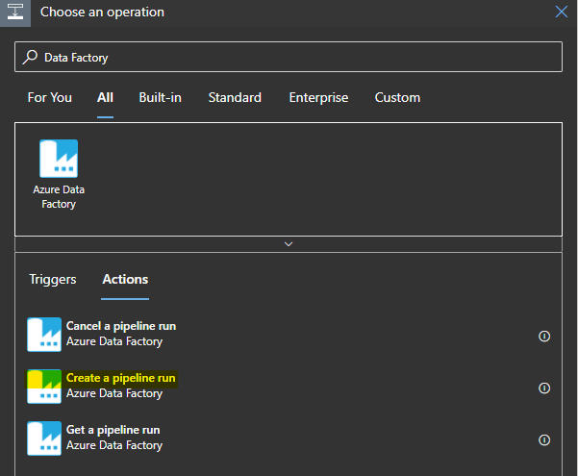Select the All tab
The width and height of the screenshot is (578, 476).
click(x=105, y=97)
